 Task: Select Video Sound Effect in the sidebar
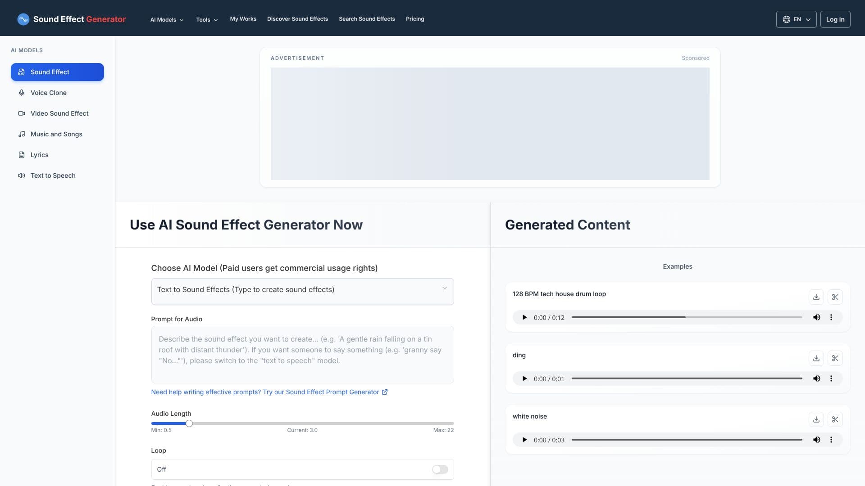click(x=57, y=113)
